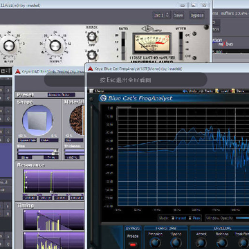
Task: Click the Speed knob in FreqAnalyst
Action: 176,243
